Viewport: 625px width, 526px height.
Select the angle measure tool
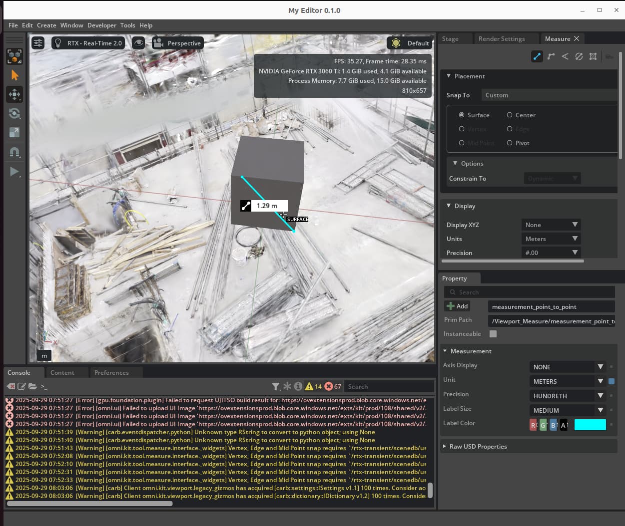565,56
